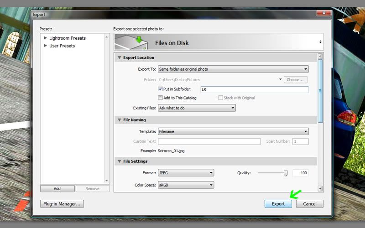
Task: Expand User Presets in preset list
Action: point(45,46)
